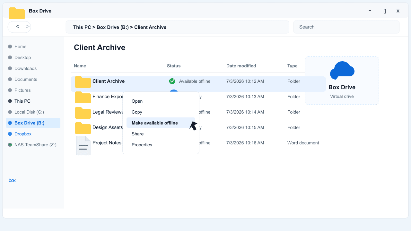This screenshot has height=231, width=411.
Task: Click the Word document type cell
Action: (303, 143)
